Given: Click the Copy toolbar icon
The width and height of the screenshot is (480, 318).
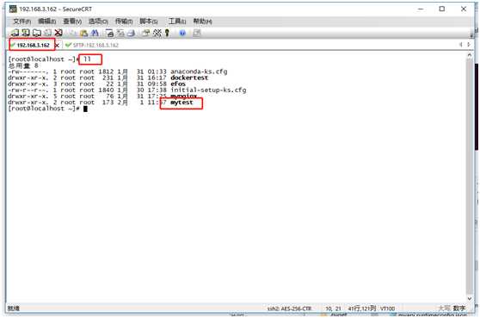Looking at the screenshot, I should [72, 33].
